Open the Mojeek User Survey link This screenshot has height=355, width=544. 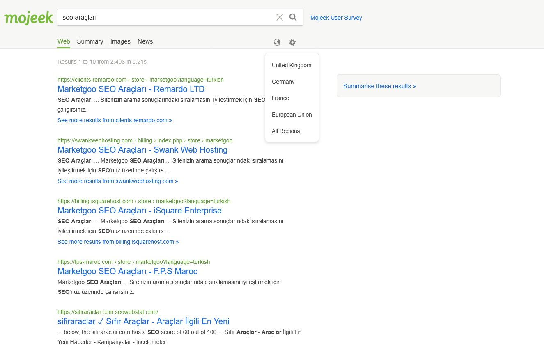(336, 18)
